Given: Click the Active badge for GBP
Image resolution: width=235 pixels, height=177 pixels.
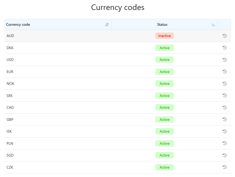Looking at the screenshot, I should pos(165,119).
